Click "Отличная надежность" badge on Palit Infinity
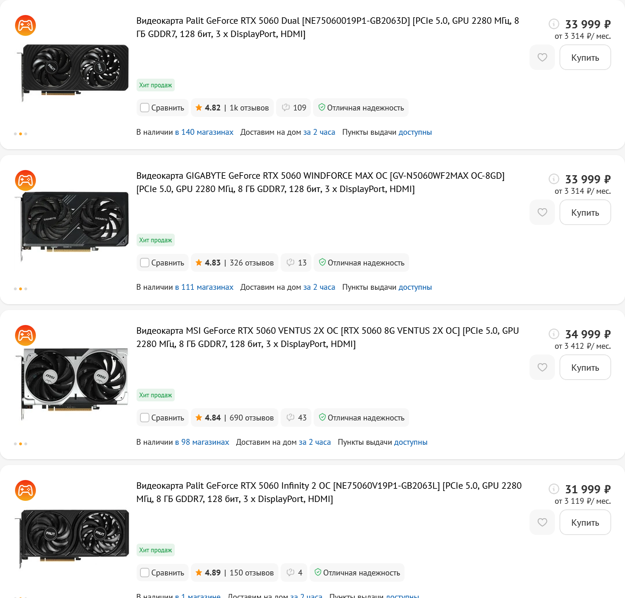Viewport: 625px width, 598px height. (x=357, y=573)
